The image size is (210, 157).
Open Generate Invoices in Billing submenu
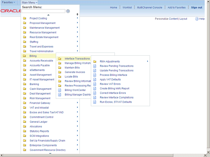pos(75,72)
